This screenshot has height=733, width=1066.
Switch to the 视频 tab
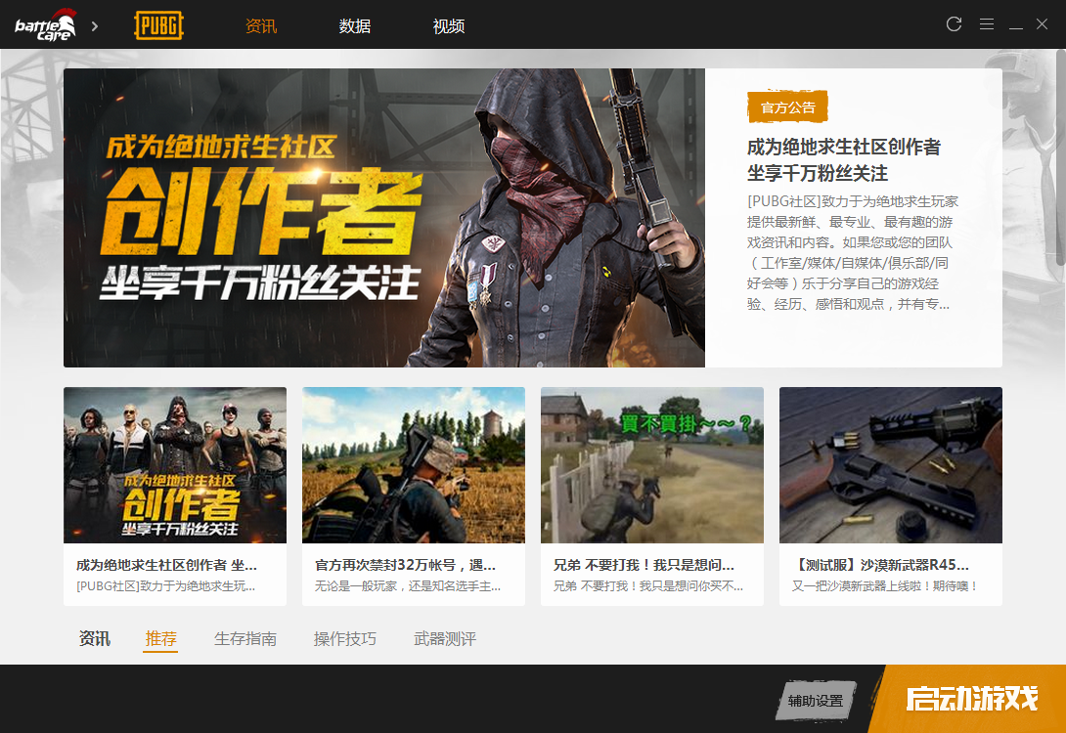click(449, 25)
